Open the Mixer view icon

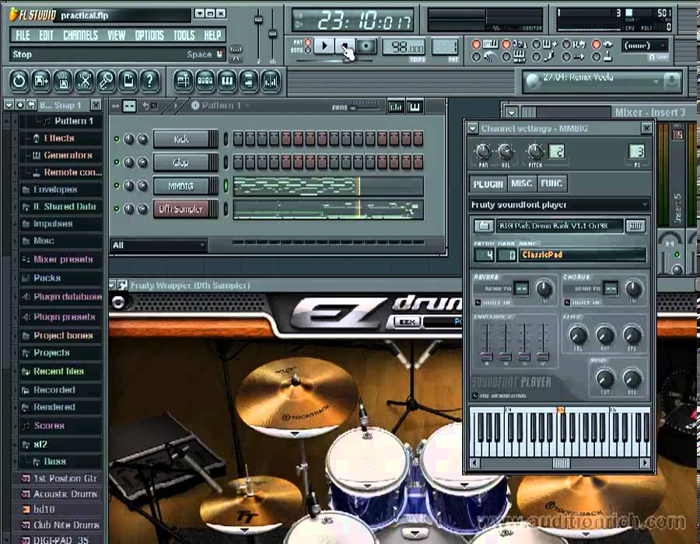click(271, 81)
